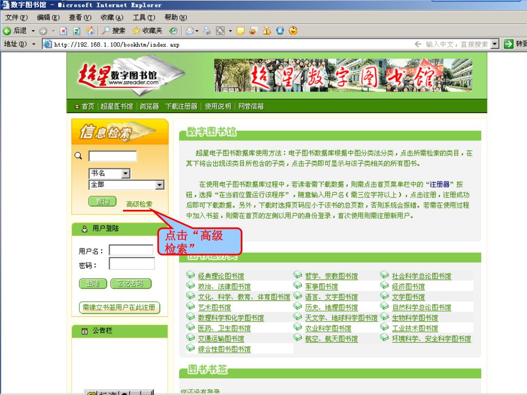Open 经典理论图书馆 category link
This screenshot has width=527, height=395.
[x=221, y=276]
